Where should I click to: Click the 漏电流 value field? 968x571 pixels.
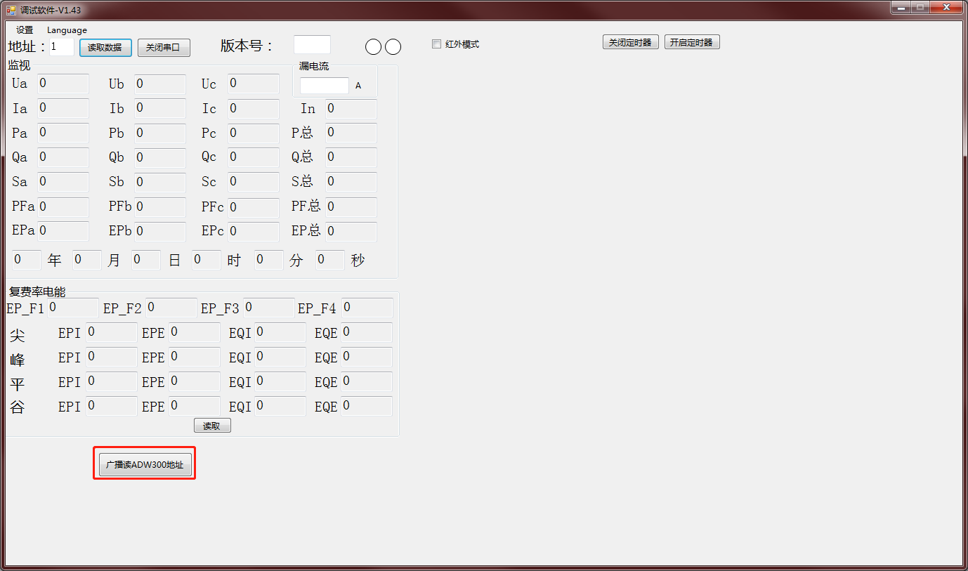coord(324,86)
